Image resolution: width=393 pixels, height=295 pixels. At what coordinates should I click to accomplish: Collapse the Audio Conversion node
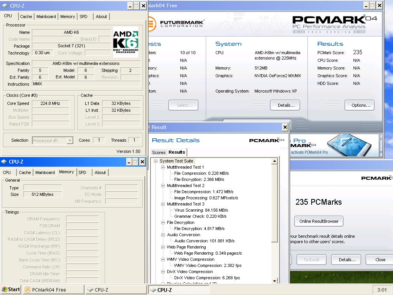tap(163, 235)
